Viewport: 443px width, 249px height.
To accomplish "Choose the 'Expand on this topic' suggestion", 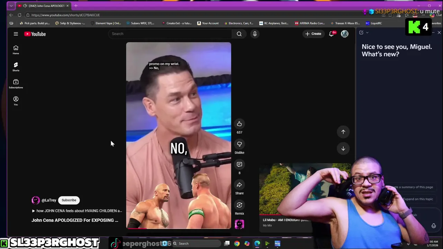I will click(x=418, y=199).
